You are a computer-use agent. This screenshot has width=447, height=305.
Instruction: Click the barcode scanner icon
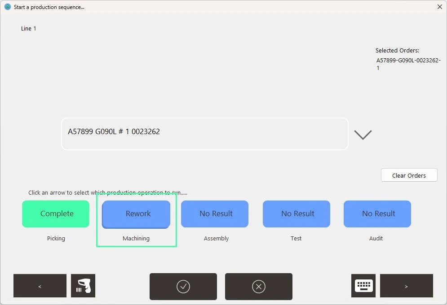pos(83,286)
